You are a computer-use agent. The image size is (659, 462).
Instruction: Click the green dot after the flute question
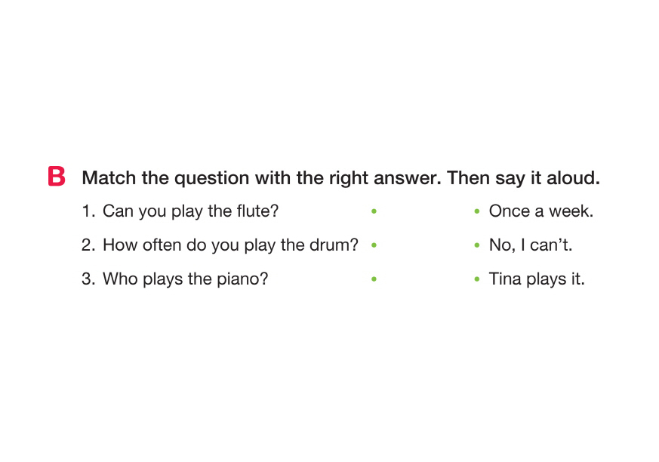click(x=374, y=212)
